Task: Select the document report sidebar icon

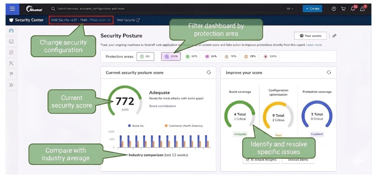Action: [11, 53]
